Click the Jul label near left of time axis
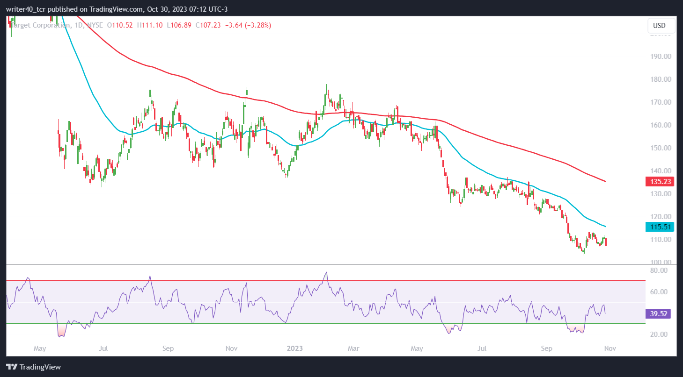The height and width of the screenshot is (377, 683). pyautogui.click(x=104, y=349)
